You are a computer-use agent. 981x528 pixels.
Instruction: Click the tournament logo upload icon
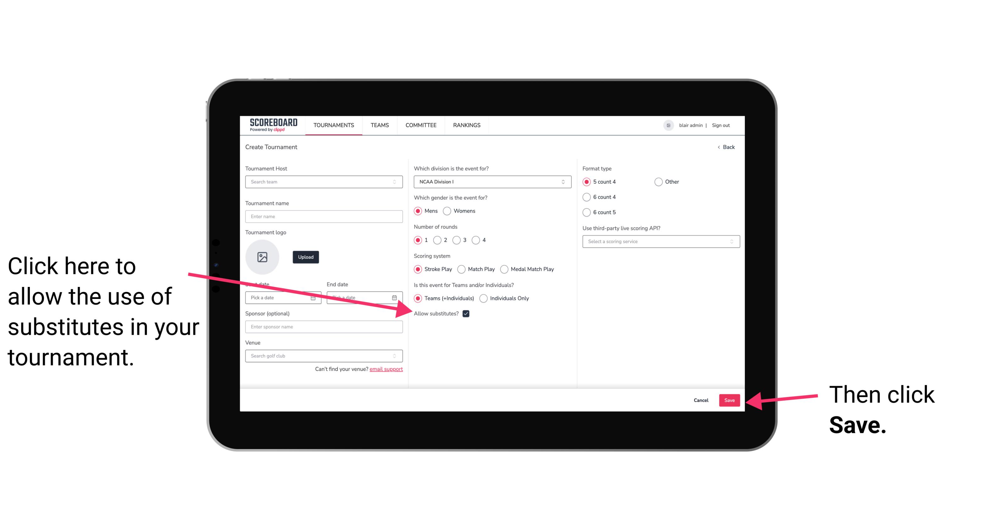point(262,256)
